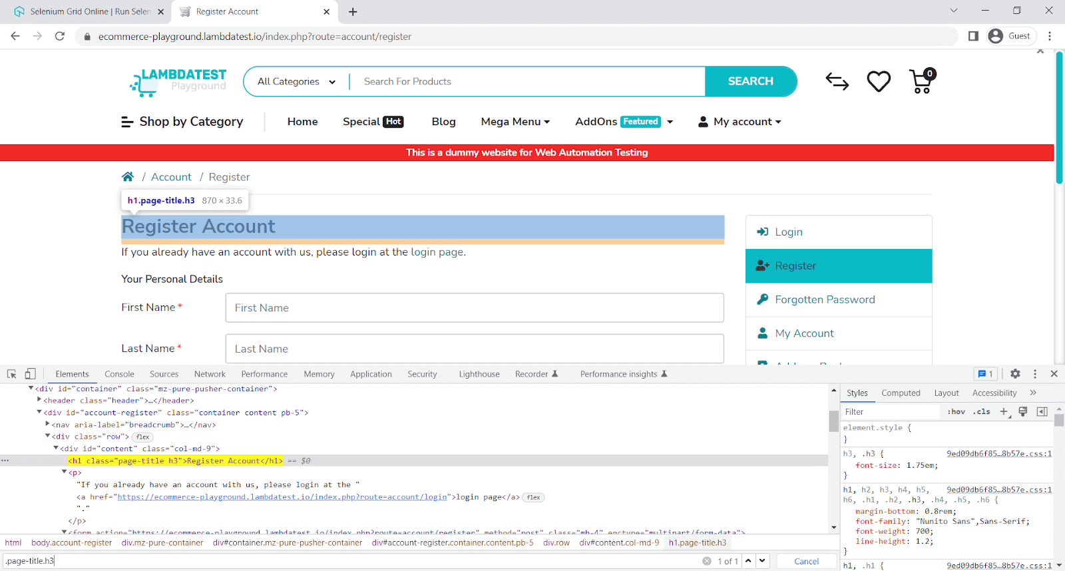Click the flex badge beside div row
Image resolution: width=1065 pixels, height=571 pixels.
[142, 437]
